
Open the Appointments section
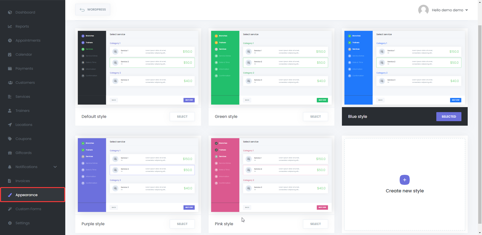pyautogui.click(x=10, y=40)
